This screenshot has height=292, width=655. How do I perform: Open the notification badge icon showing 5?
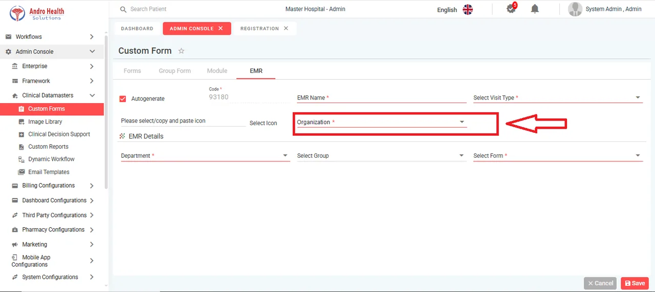[511, 9]
